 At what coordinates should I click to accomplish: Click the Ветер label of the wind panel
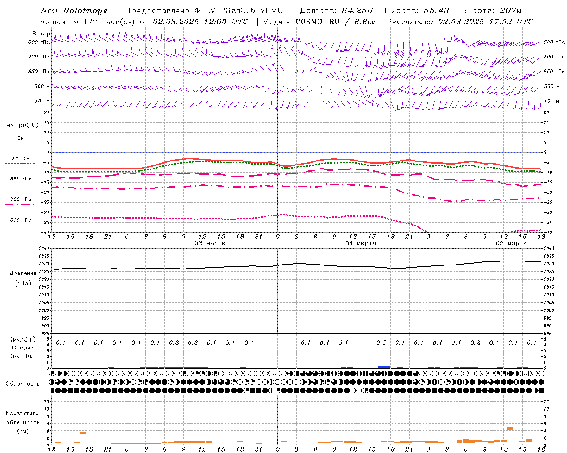(41, 34)
